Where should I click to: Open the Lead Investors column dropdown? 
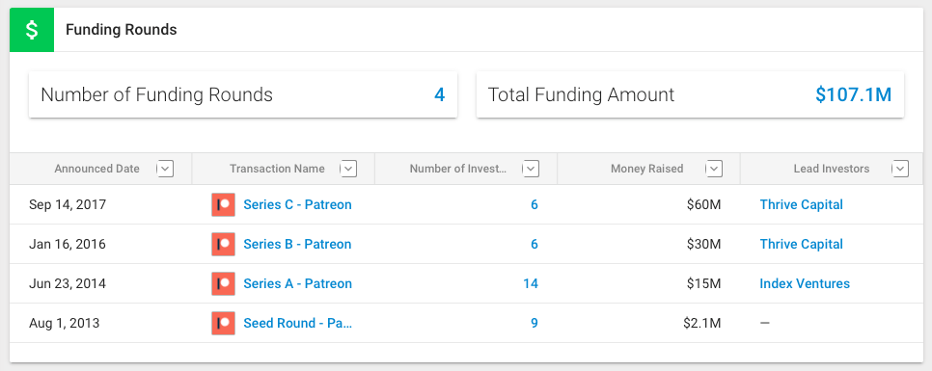point(901,169)
